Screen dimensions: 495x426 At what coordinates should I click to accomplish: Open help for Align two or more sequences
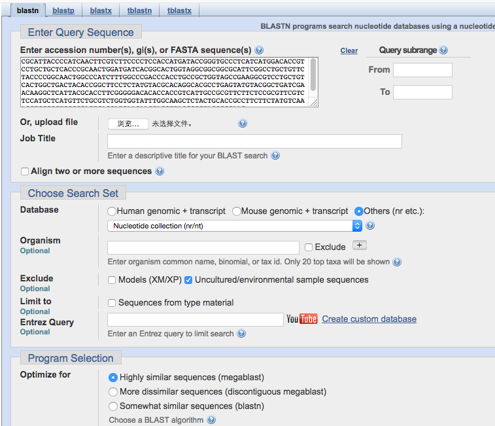coord(160,171)
